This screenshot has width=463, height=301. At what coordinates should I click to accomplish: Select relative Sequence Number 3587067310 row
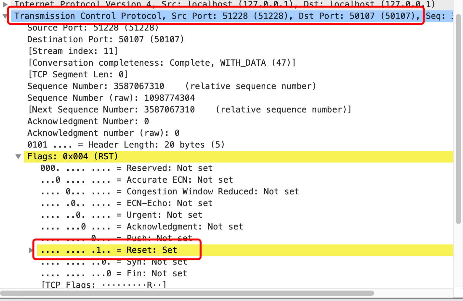171,86
